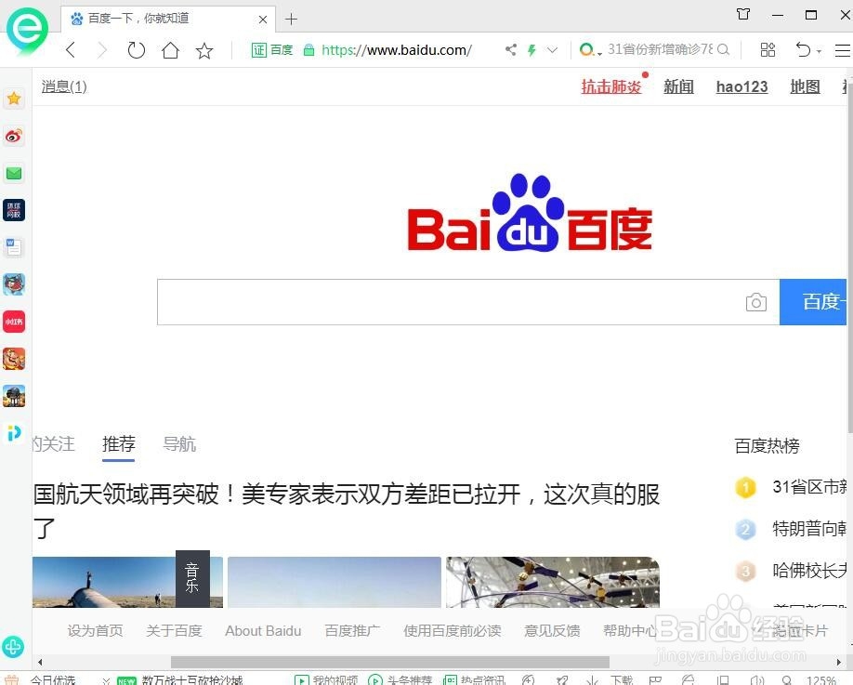Click into the Baidu search input box
This screenshot has height=685, width=853.
click(x=451, y=302)
